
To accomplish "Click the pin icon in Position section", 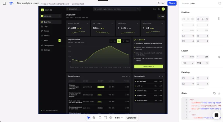I will pyautogui.click(x=219, y=19).
